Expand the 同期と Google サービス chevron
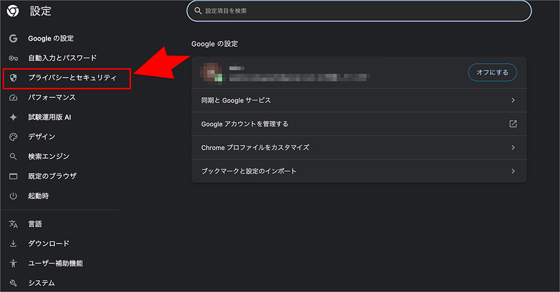 (513, 100)
